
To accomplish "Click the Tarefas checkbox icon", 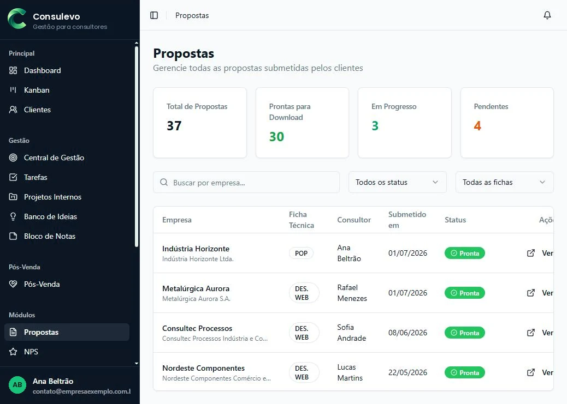I will point(13,177).
